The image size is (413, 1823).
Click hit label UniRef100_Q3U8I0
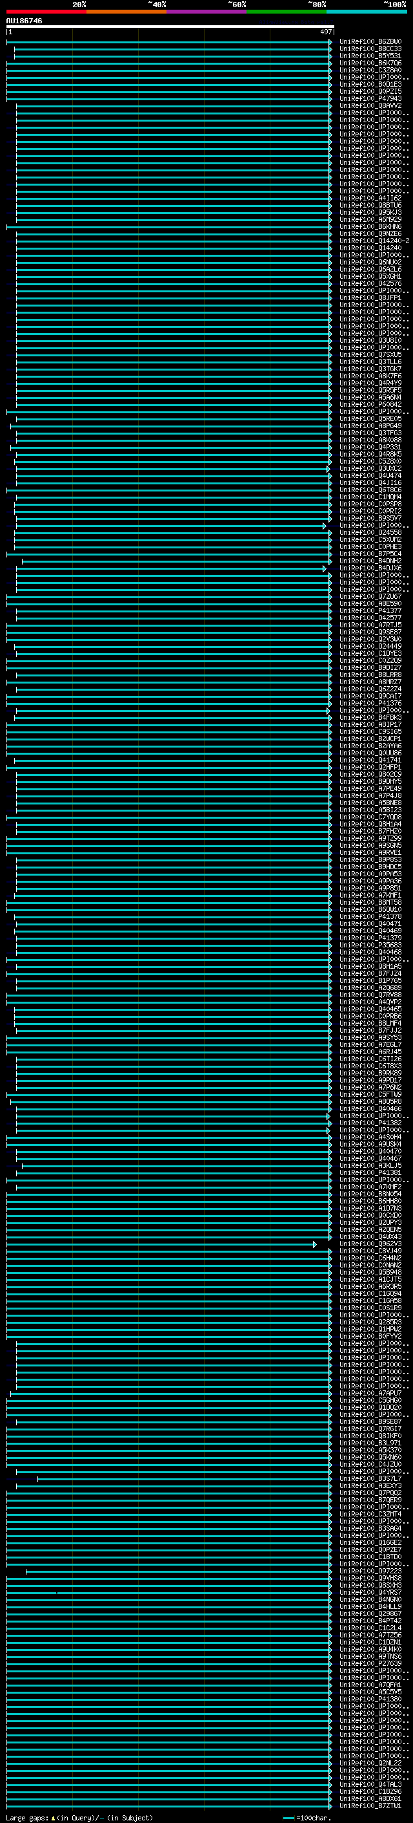370,340
